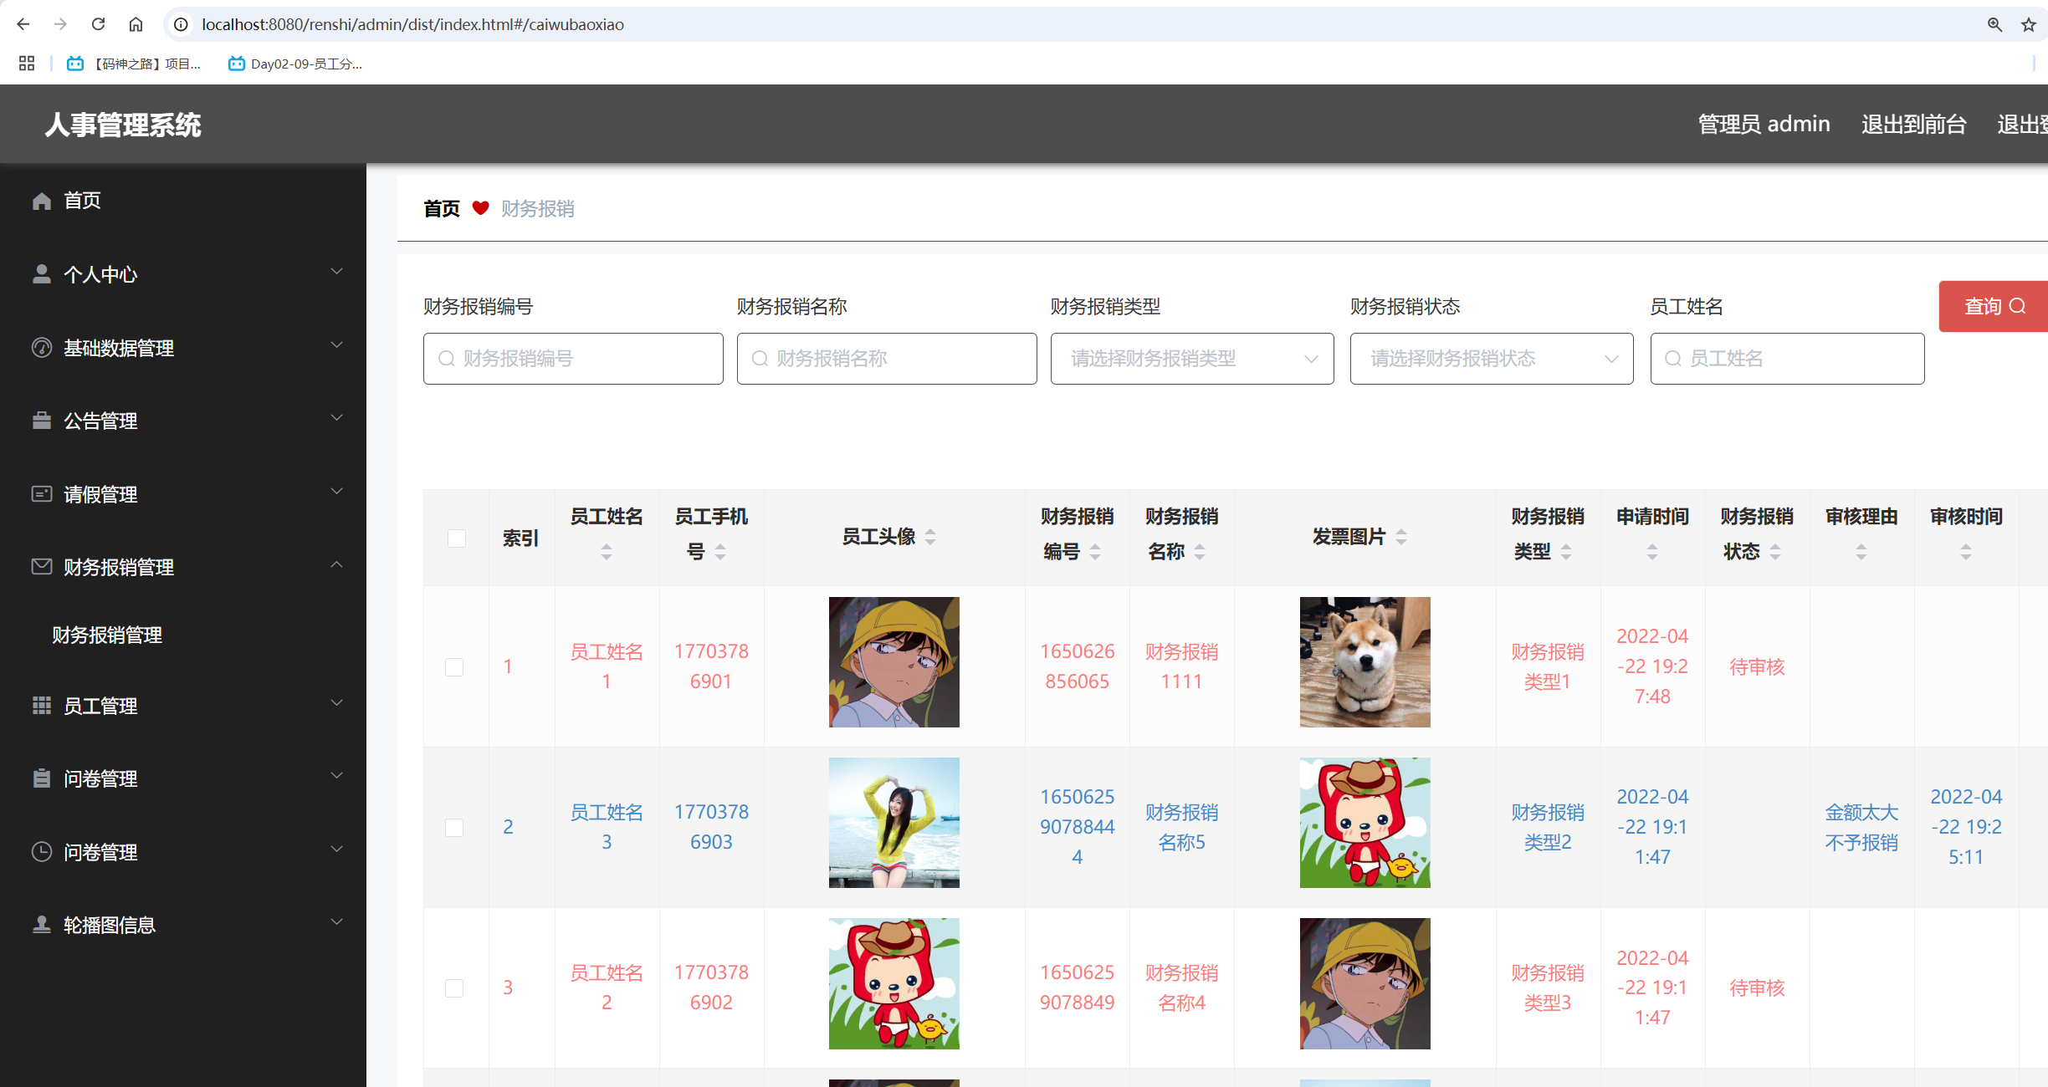Open browser home page icon
This screenshot has width=2048, height=1087.
(136, 24)
